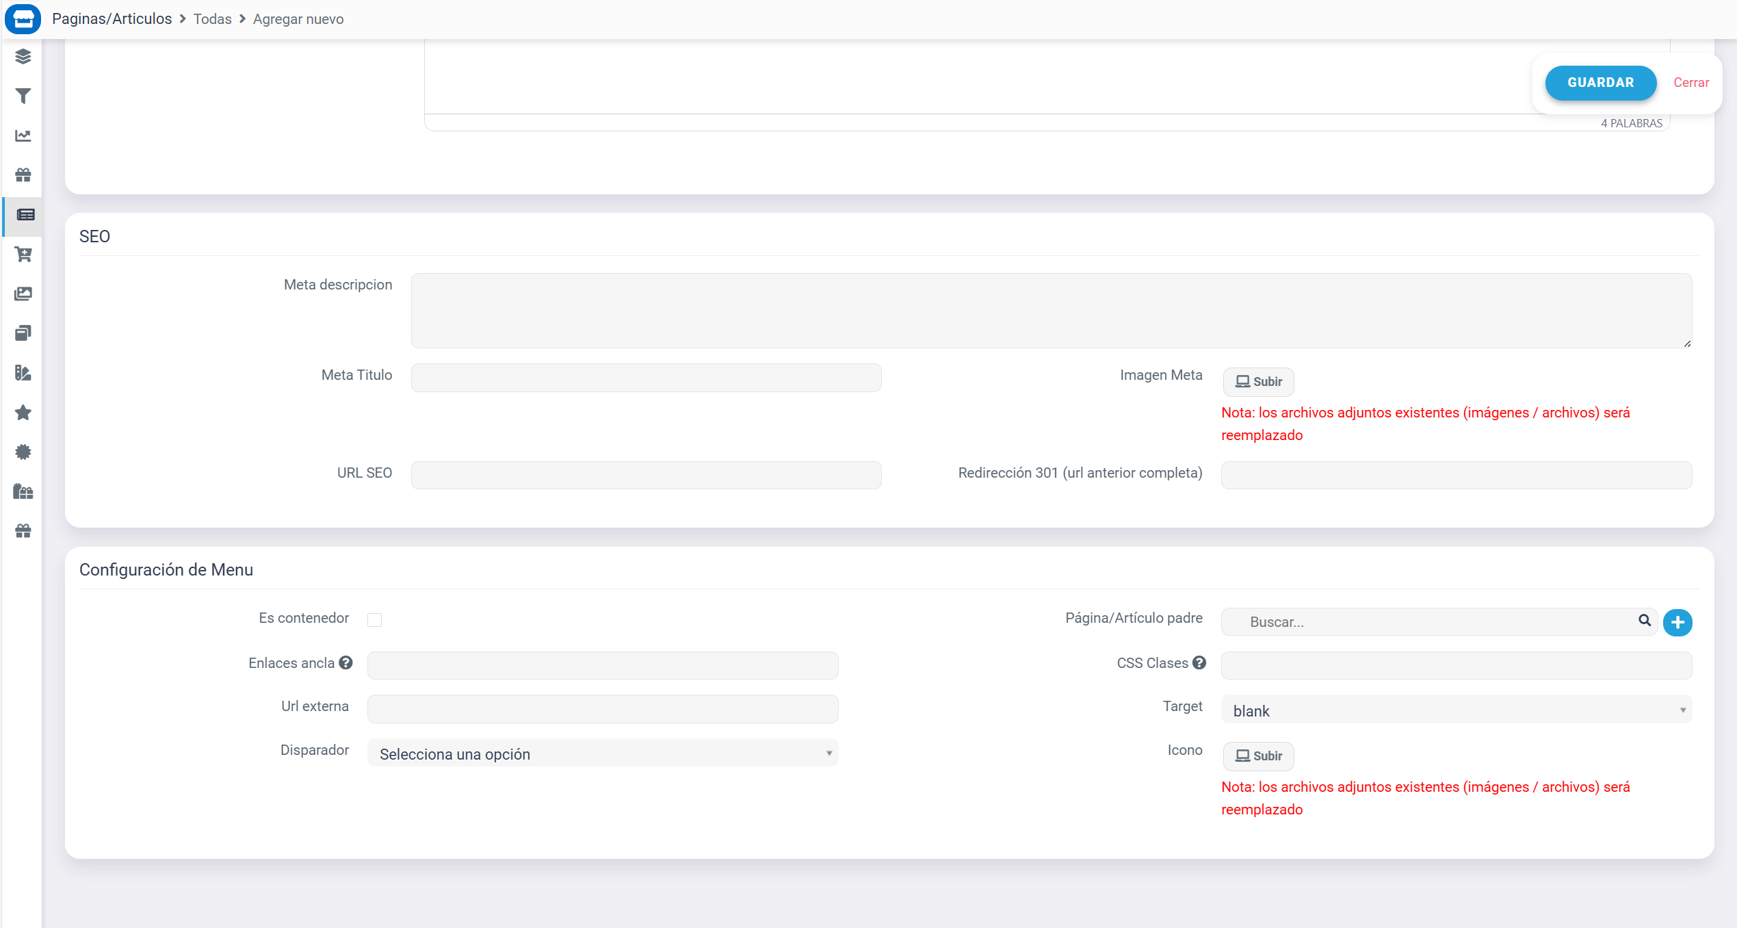Open the funnel filter sidebar icon
Screen dimensions: 1737x928
click(23, 96)
